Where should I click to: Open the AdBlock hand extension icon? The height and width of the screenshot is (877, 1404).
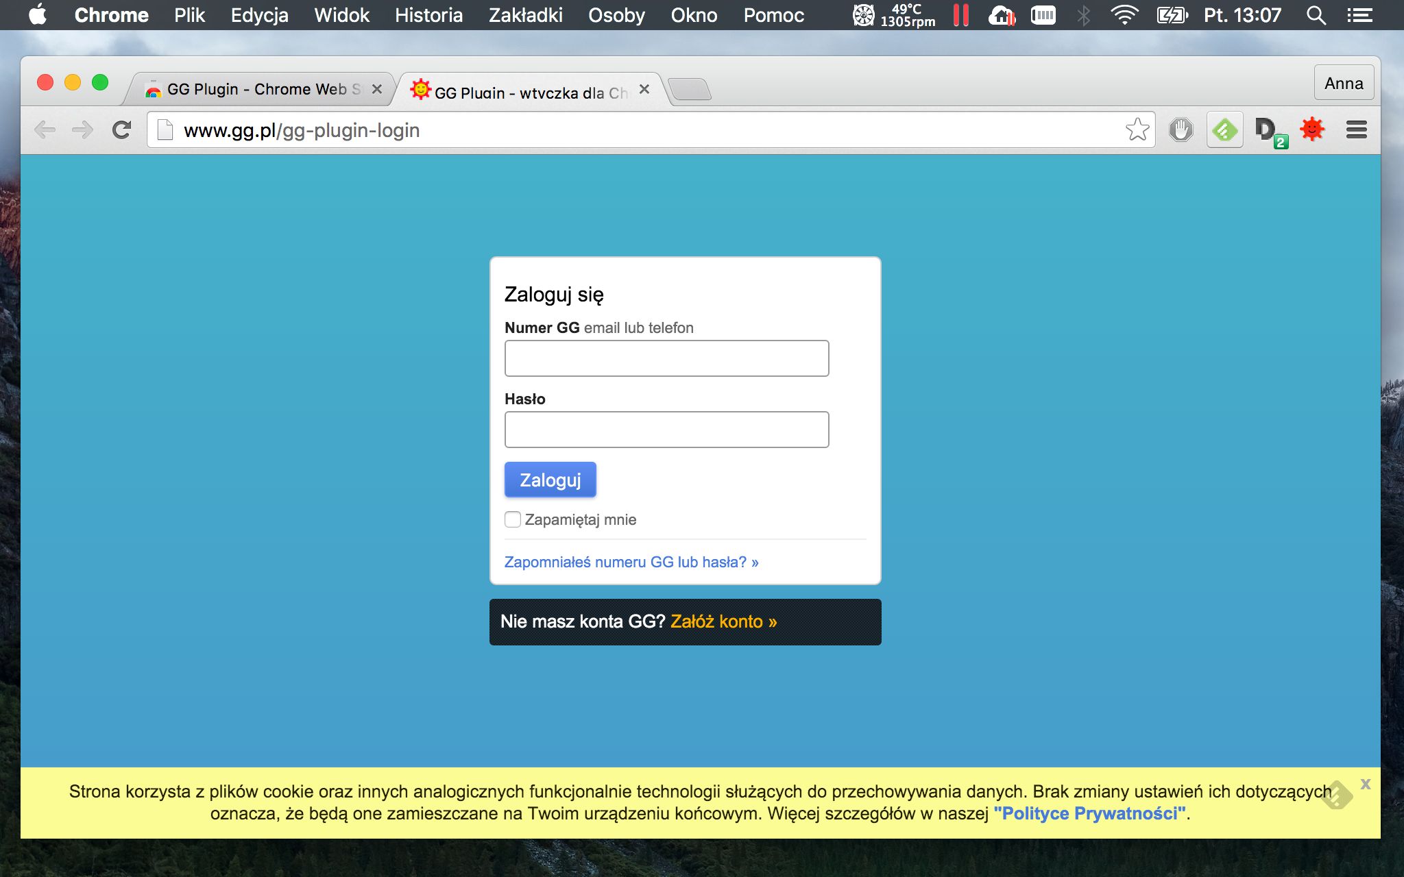tap(1181, 129)
